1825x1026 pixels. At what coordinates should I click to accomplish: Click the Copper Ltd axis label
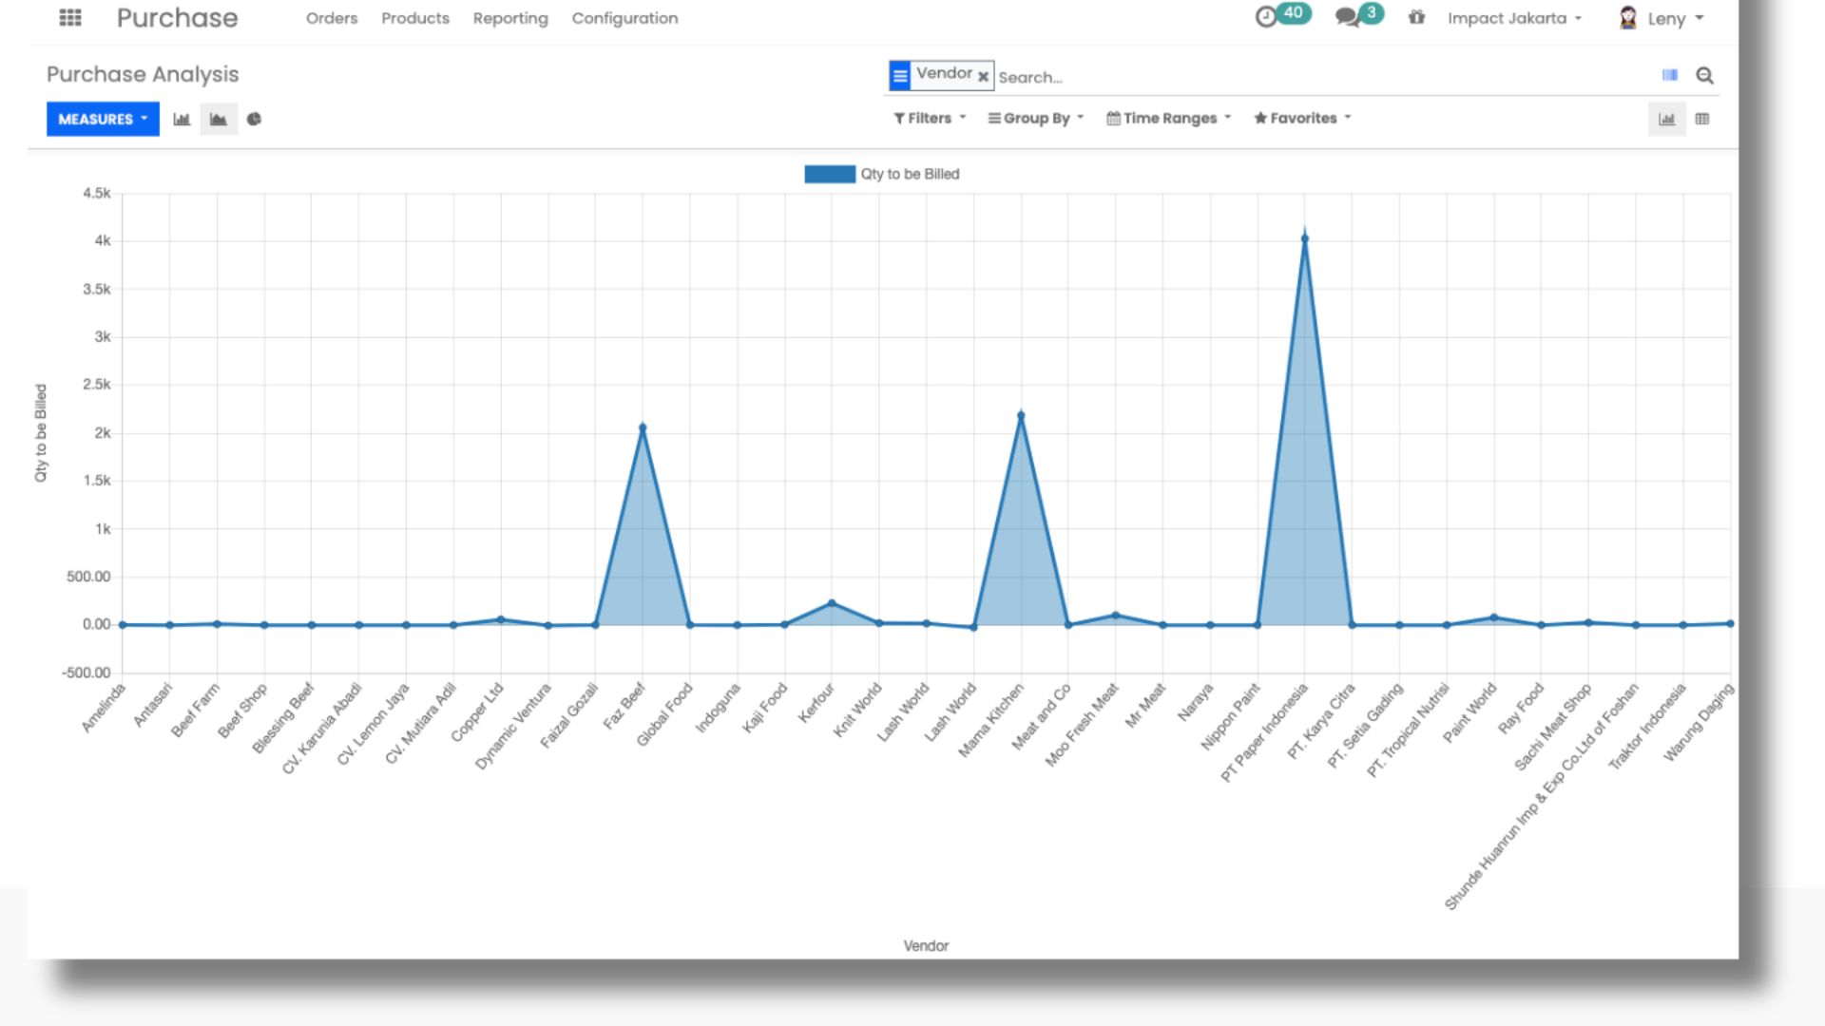click(x=476, y=712)
